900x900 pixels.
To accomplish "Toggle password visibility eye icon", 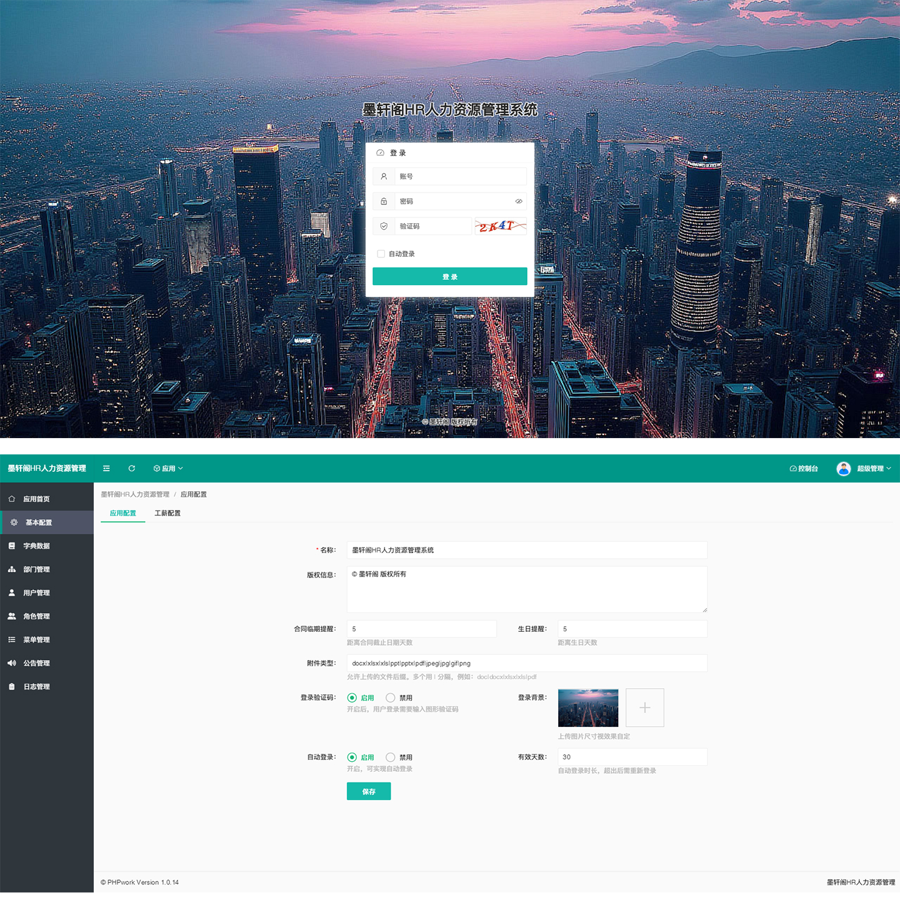I will (x=518, y=201).
